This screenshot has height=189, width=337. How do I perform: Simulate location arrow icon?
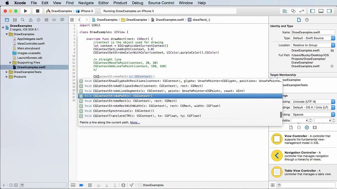(131, 185)
